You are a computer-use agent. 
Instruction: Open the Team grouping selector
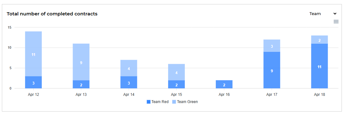pos(323,14)
